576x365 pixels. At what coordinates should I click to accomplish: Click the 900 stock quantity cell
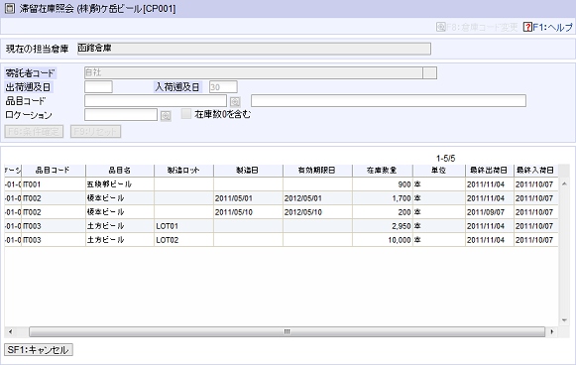(383, 184)
